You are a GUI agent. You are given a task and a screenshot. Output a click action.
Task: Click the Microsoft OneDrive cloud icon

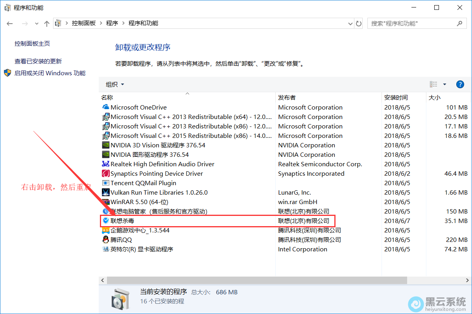(x=105, y=107)
